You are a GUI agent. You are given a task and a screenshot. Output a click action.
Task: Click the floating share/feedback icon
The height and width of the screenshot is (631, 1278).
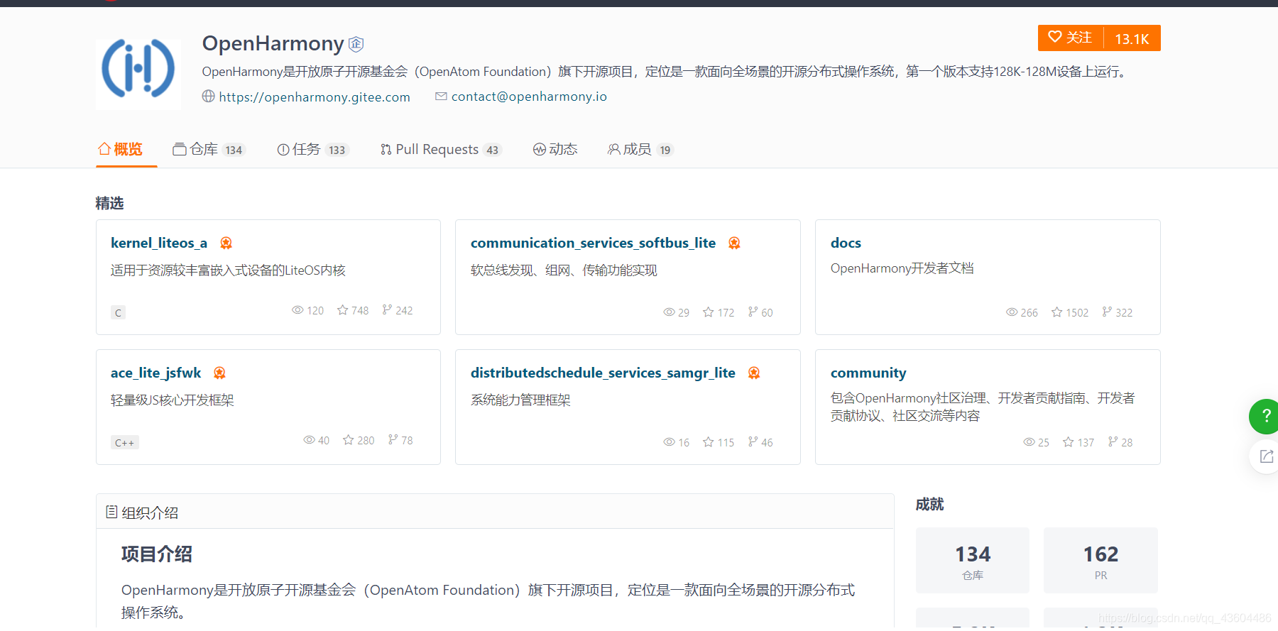(x=1265, y=456)
